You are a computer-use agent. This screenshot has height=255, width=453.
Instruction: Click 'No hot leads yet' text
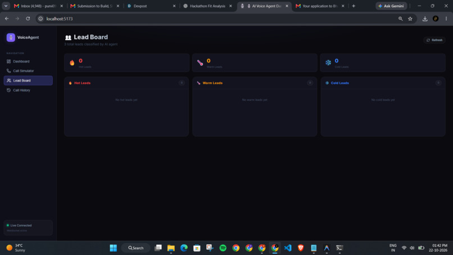126,100
